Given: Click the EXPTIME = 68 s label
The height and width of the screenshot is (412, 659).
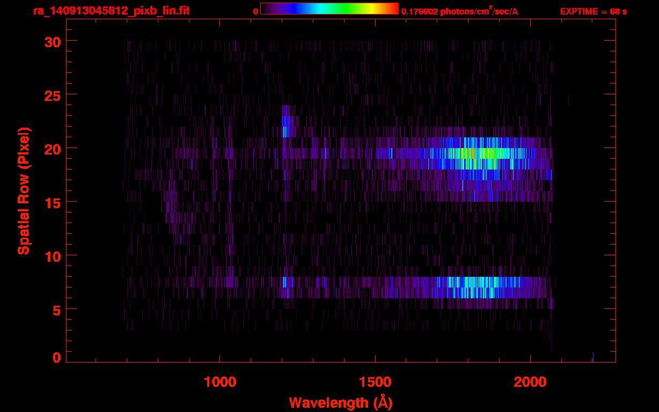Looking at the screenshot, I should [x=594, y=11].
